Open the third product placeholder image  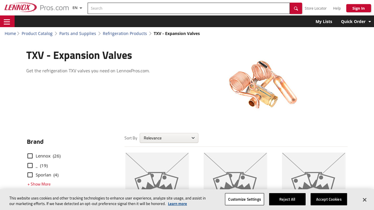click(313, 170)
